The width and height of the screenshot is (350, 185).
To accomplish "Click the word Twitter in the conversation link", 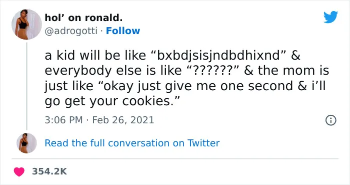I will tap(203, 143).
